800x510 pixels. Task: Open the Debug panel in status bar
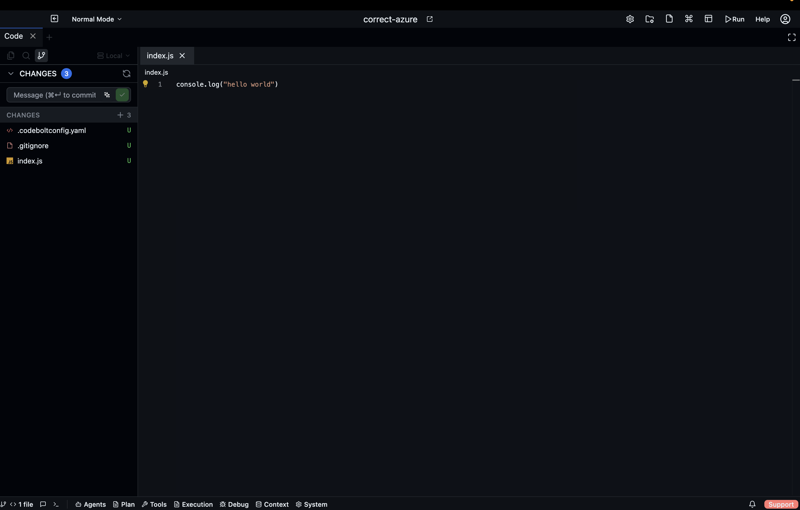pos(234,504)
